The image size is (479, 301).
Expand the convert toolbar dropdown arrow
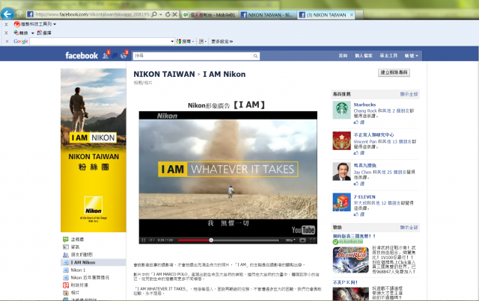(x=32, y=33)
